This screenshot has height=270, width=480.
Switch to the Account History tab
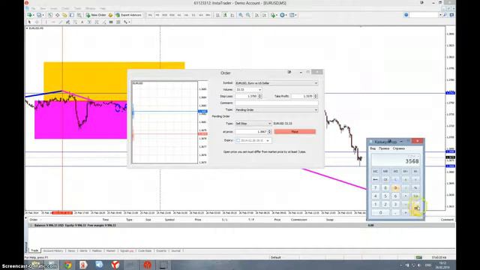(53, 250)
